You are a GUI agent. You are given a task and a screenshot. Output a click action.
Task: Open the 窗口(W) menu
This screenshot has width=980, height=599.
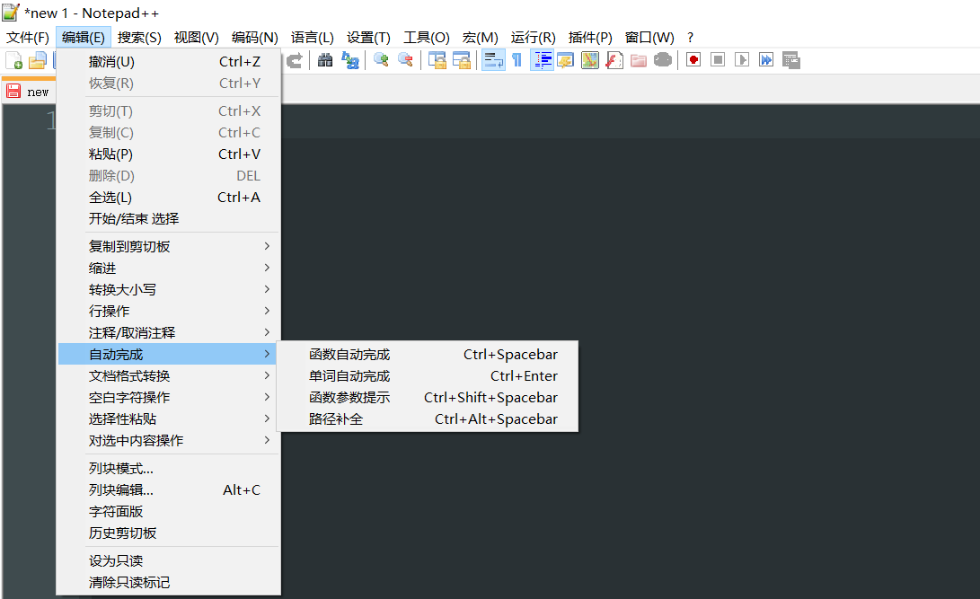tap(649, 38)
